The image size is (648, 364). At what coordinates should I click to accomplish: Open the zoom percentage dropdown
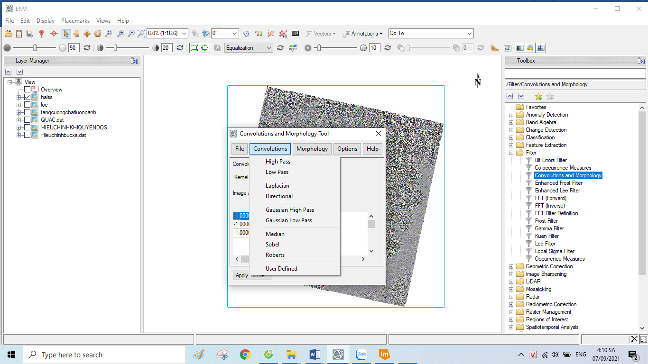pos(184,34)
